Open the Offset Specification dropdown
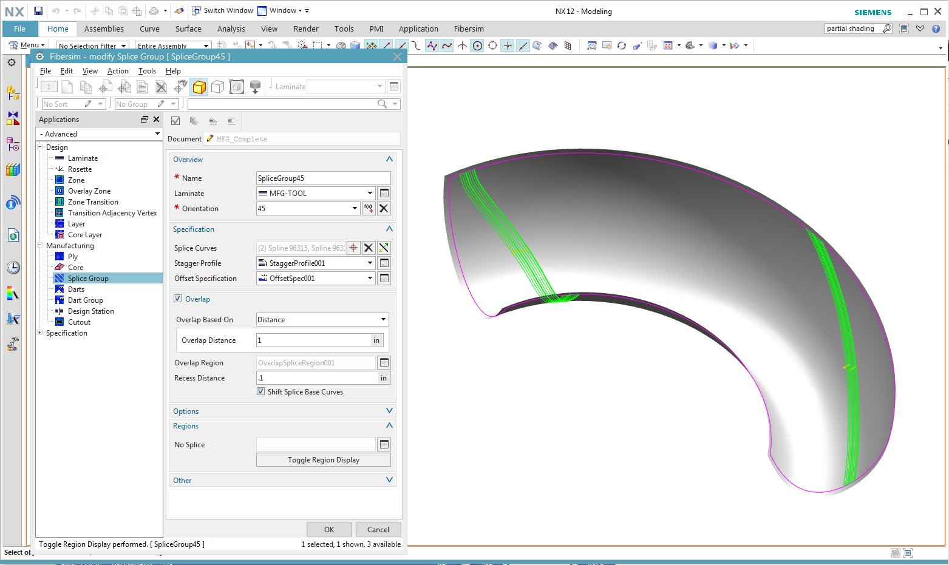This screenshot has width=949, height=565. (370, 278)
